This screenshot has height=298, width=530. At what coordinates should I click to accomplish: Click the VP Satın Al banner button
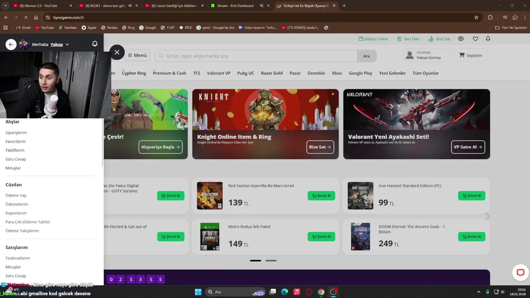[x=468, y=147]
